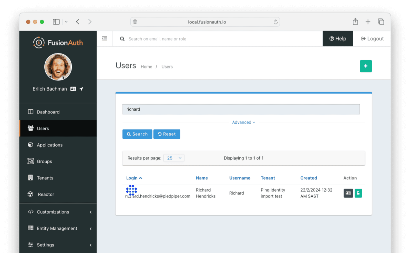Screen dimensions: 410x253
Task: Click the Reset button
Action: coord(167,134)
